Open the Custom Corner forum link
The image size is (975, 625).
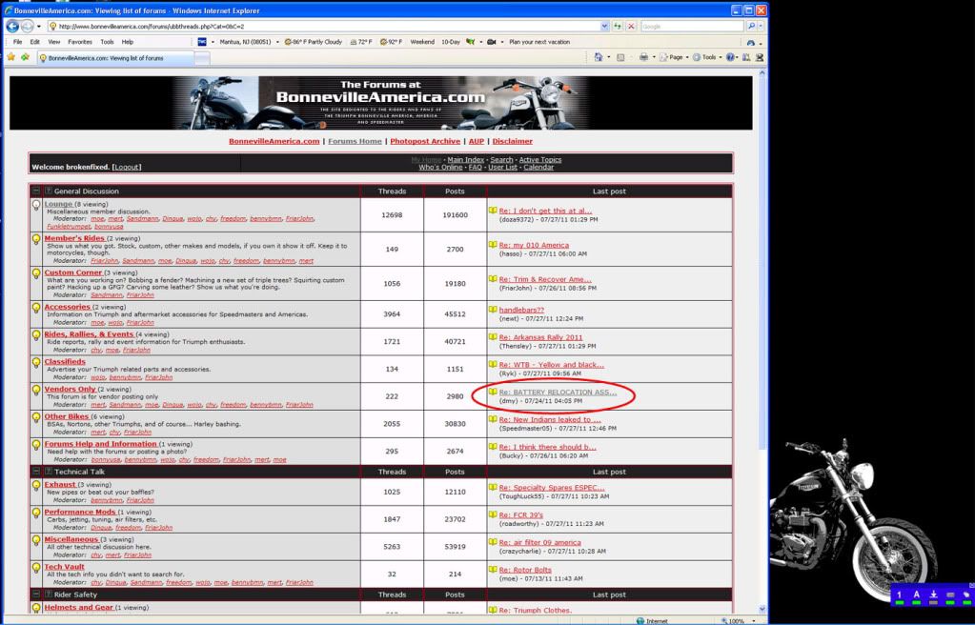pos(72,272)
